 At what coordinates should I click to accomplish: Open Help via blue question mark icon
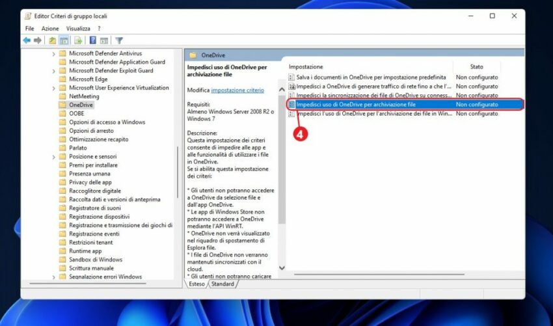(x=93, y=40)
